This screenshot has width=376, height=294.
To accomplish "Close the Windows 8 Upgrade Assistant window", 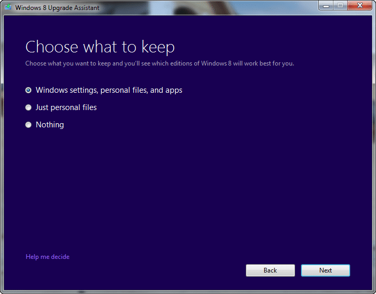I will pos(360,5).
